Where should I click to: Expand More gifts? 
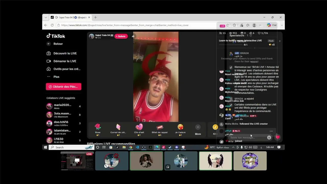tap(198, 130)
